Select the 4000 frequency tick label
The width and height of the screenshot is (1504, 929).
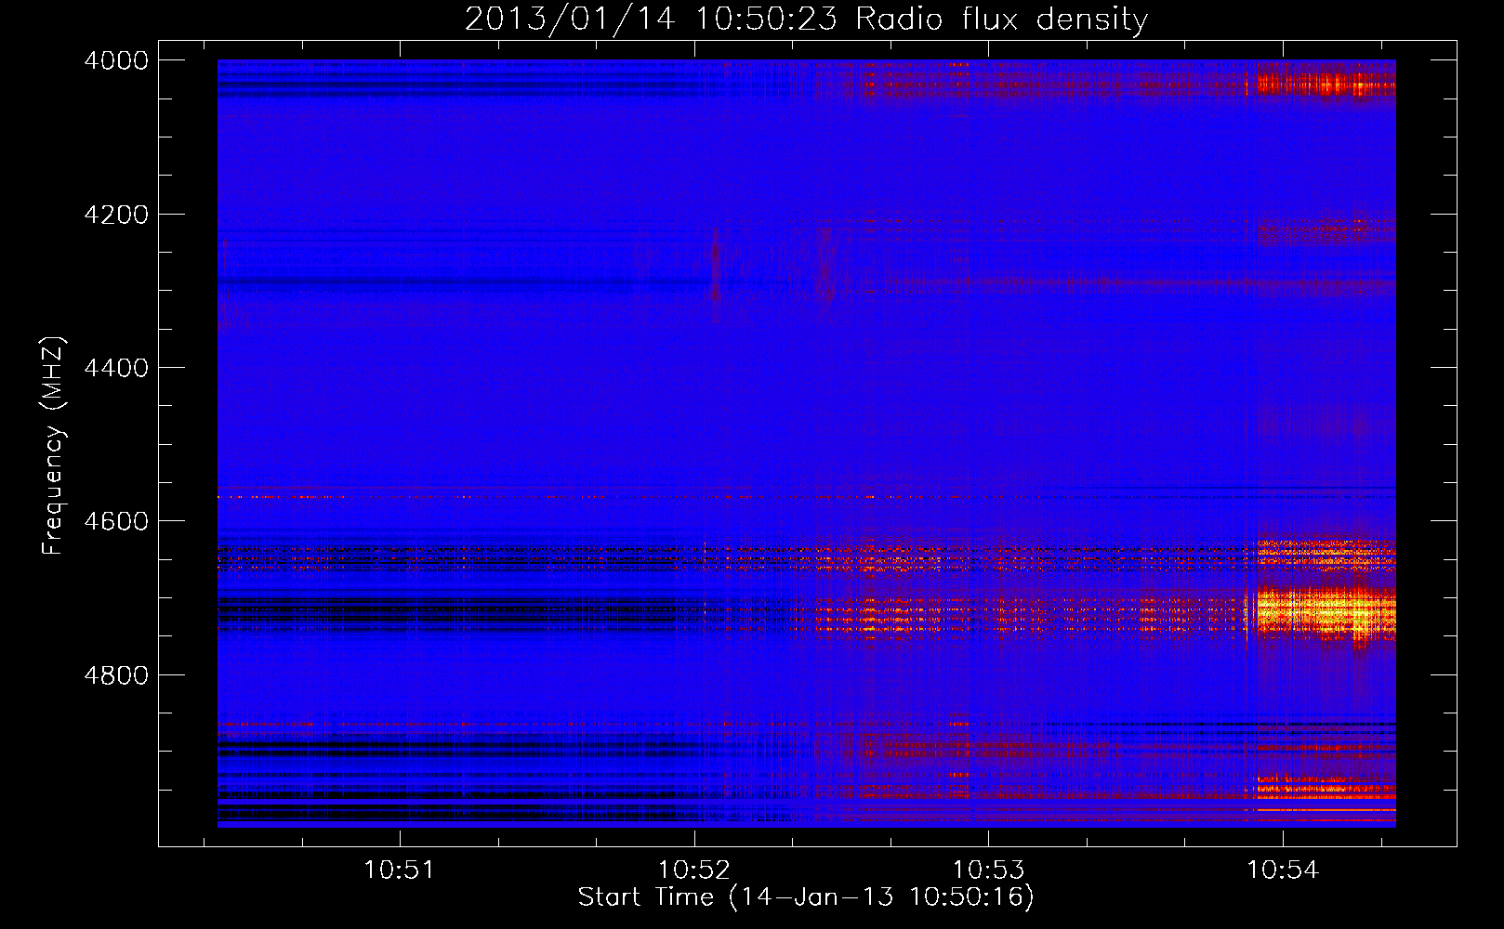tap(116, 60)
